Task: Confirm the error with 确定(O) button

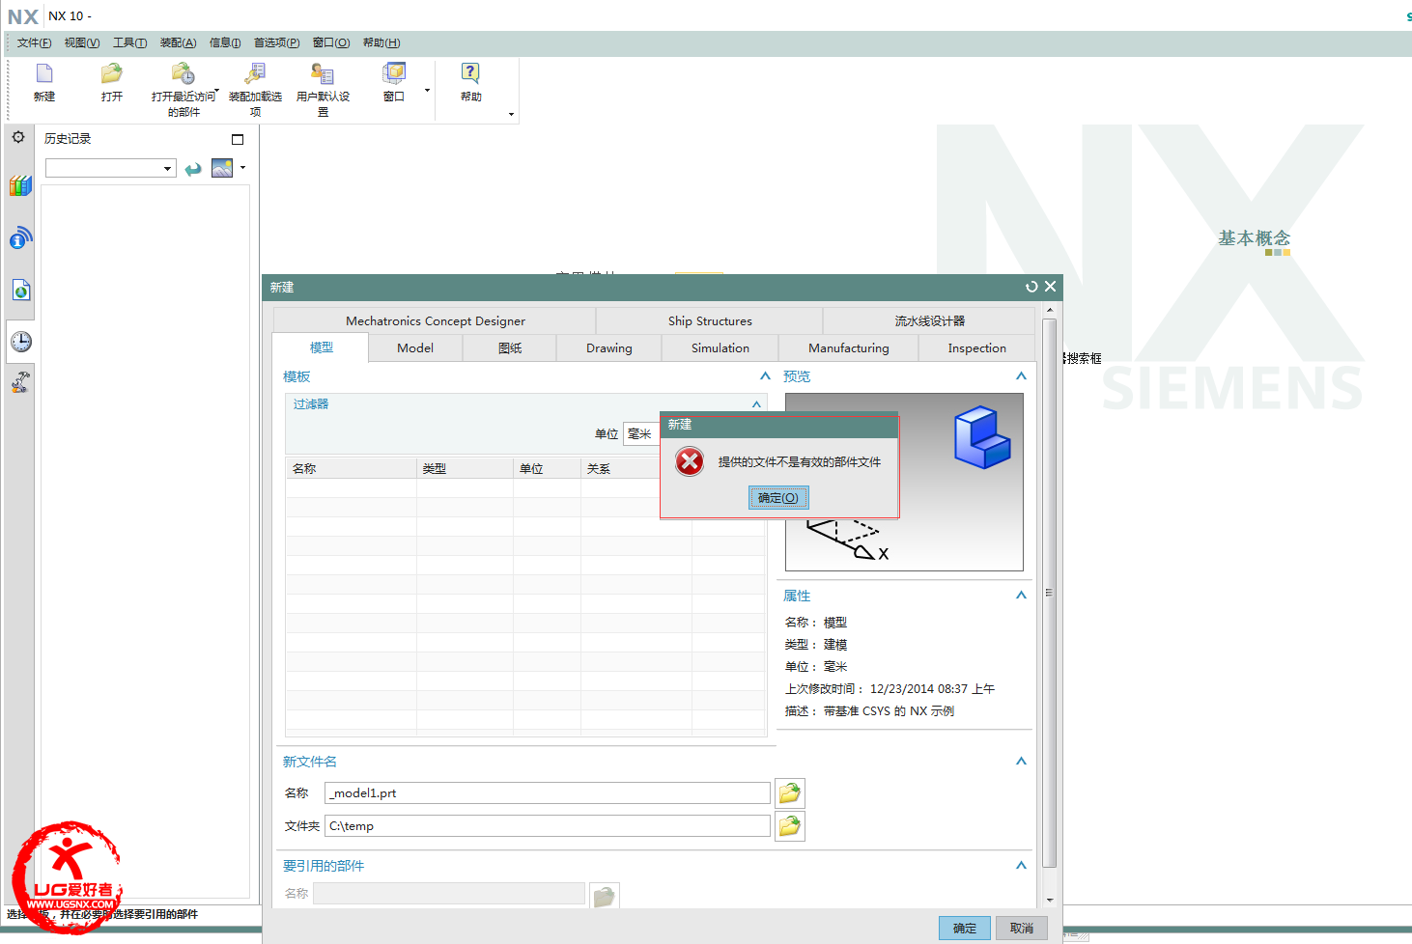Action: (778, 498)
